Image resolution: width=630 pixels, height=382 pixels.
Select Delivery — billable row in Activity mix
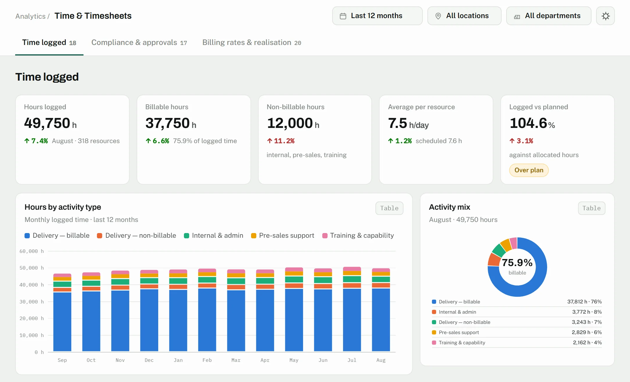point(517,302)
